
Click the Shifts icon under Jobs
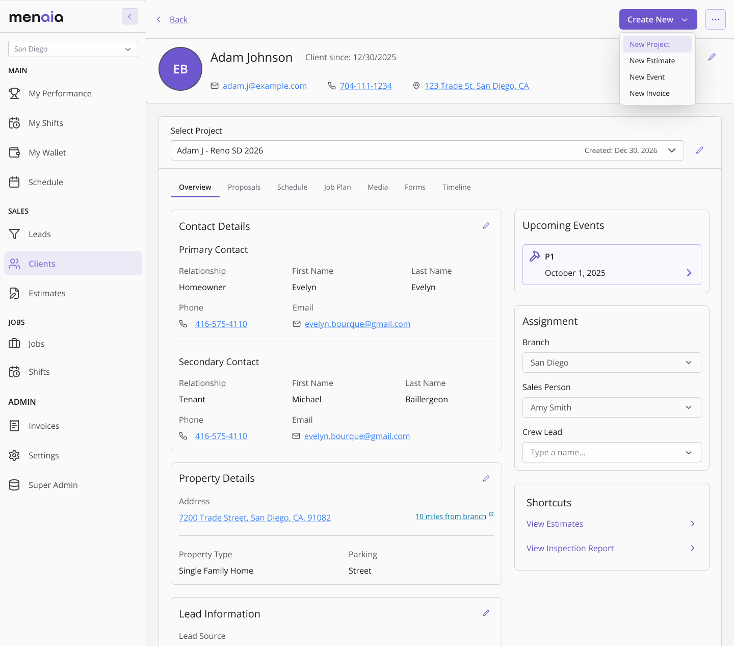pos(14,372)
